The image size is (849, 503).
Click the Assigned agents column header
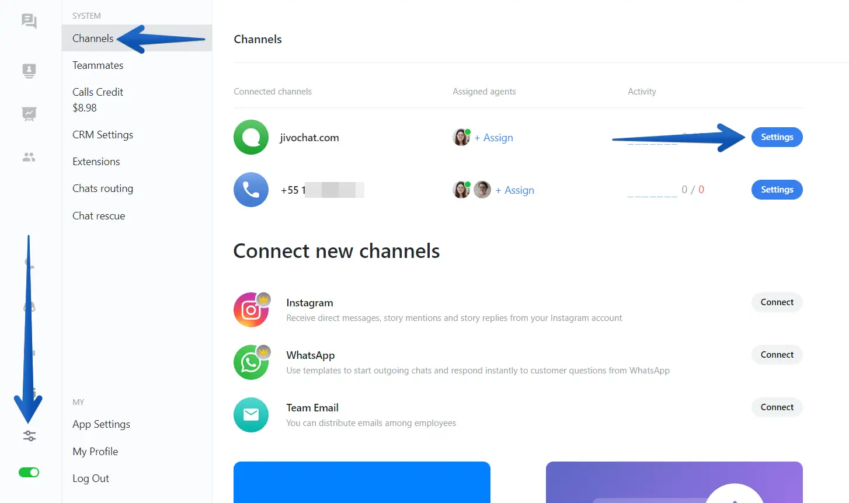pos(484,92)
